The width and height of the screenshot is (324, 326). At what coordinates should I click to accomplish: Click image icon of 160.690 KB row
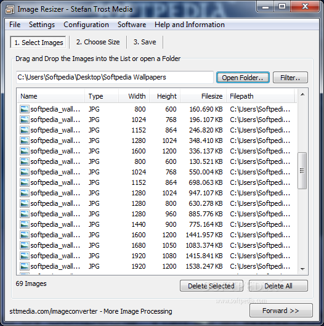pyautogui.click(x=24, y=109)
